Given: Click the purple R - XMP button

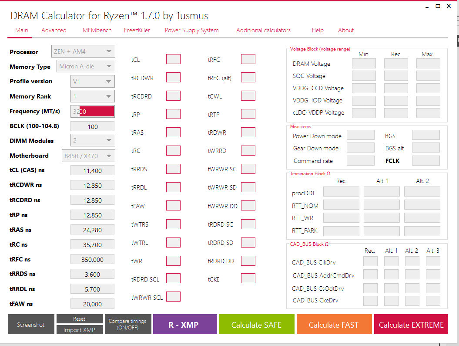Looking at the screenshot, I should [x=185, y=324].
